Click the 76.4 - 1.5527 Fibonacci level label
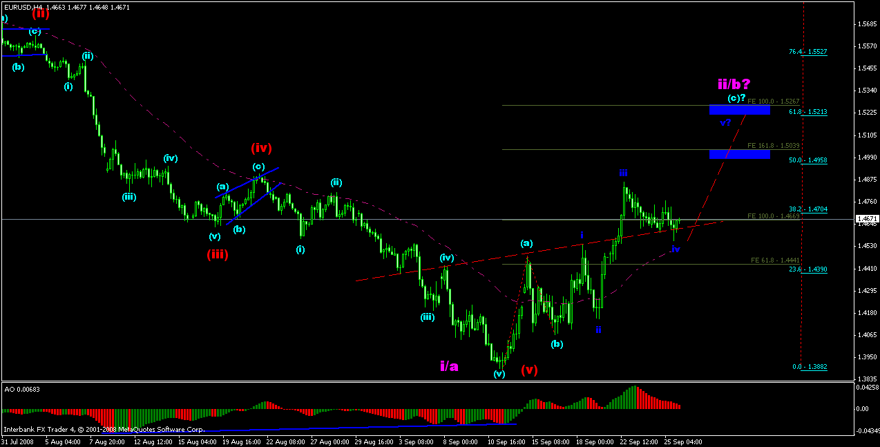This screenshot has height=447, width=880. [x=808, y=52]
